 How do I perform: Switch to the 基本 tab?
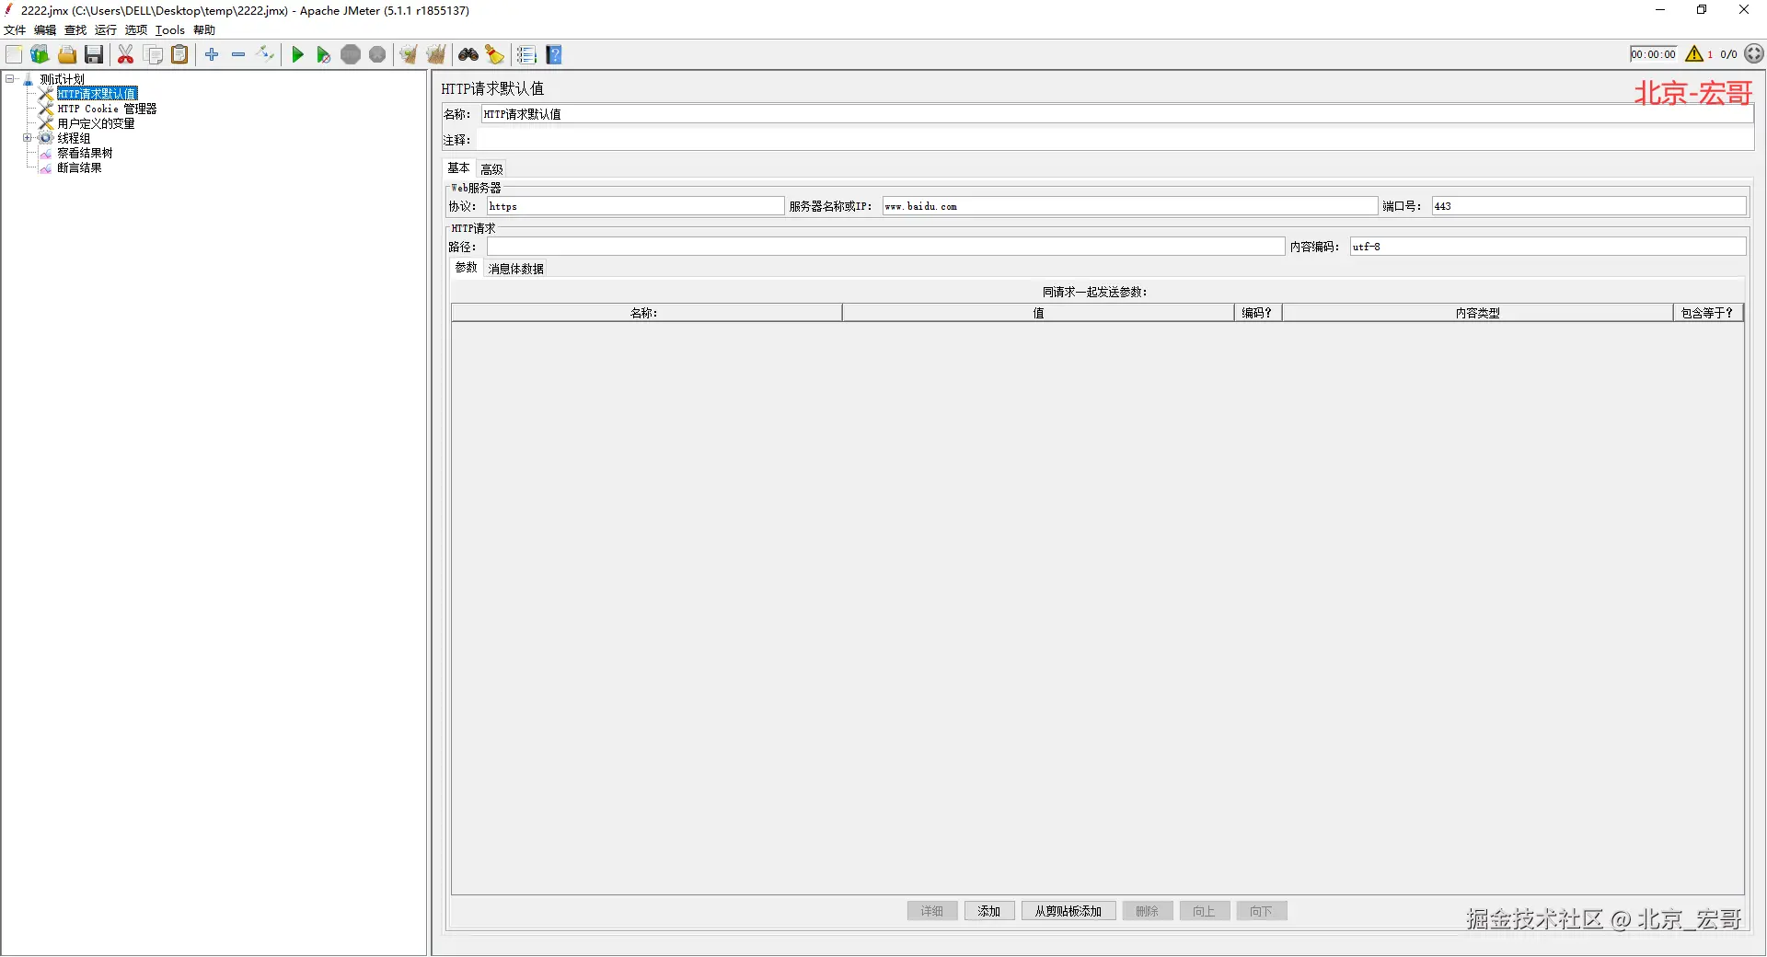458,168
